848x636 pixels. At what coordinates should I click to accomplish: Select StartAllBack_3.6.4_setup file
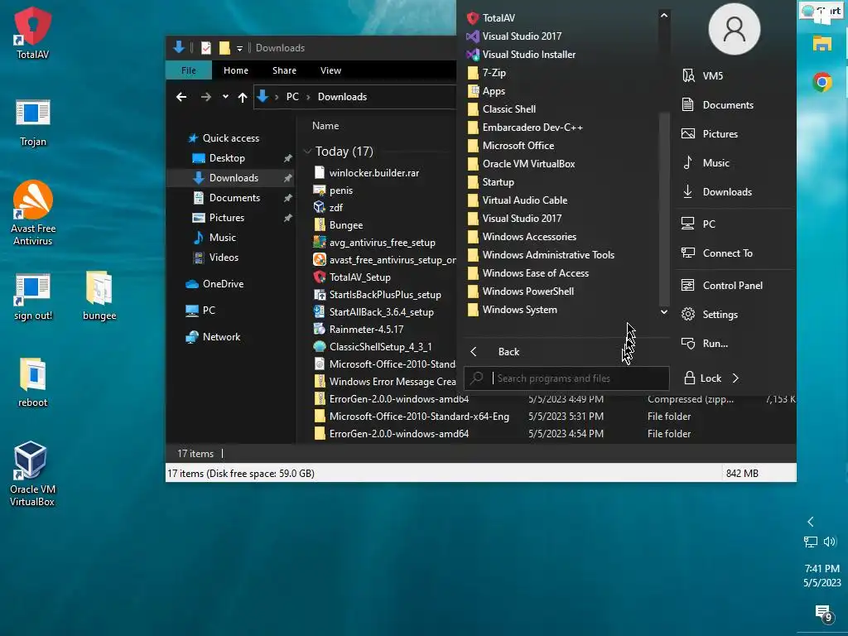pos(381,312)
